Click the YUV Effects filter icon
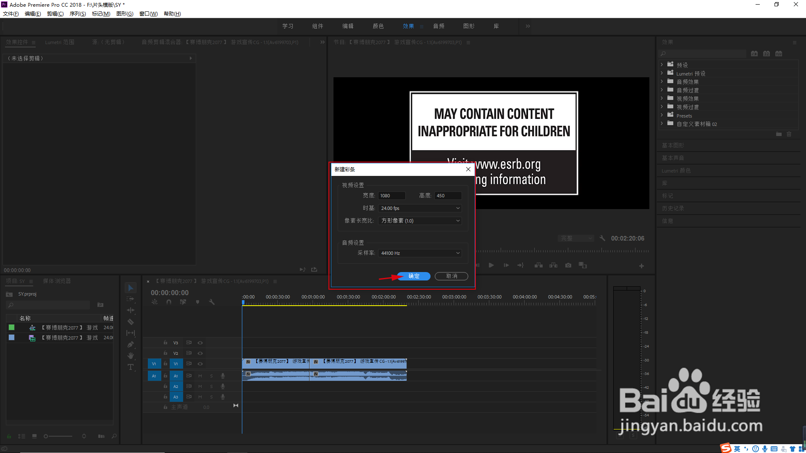This screenshot has width=806, height=453. pos(779,54)
